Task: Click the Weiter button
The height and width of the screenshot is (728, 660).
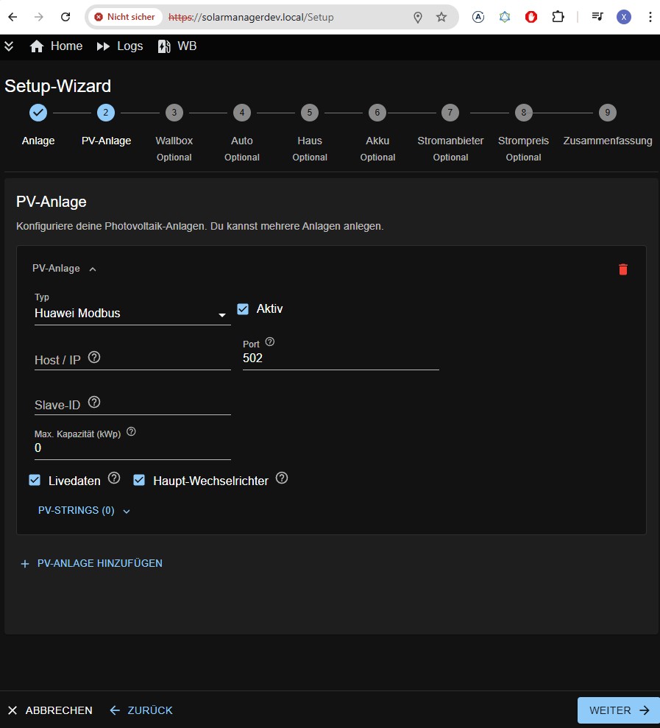Action: [618, 710]
